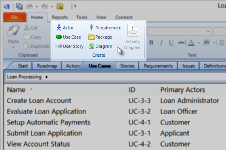The width and height of the screenshot is (226, 150).
Task: Create a new Package
Action: point(100,37)
